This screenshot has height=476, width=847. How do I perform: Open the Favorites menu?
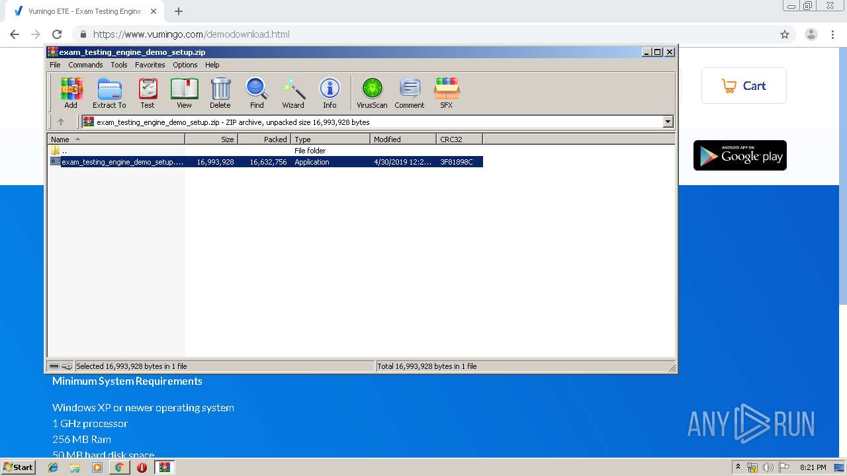[x=150, y=65]
